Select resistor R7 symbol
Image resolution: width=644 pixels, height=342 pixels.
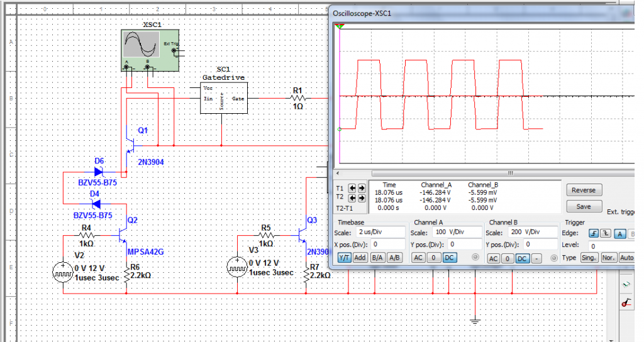pos(306,275)
